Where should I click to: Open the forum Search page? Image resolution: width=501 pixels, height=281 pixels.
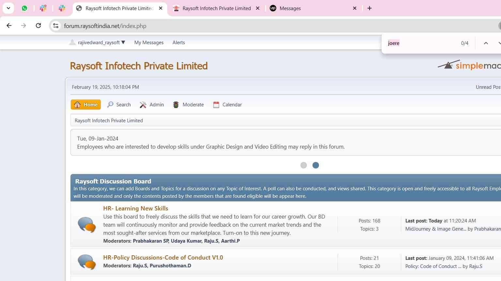(x=119, y=104)
